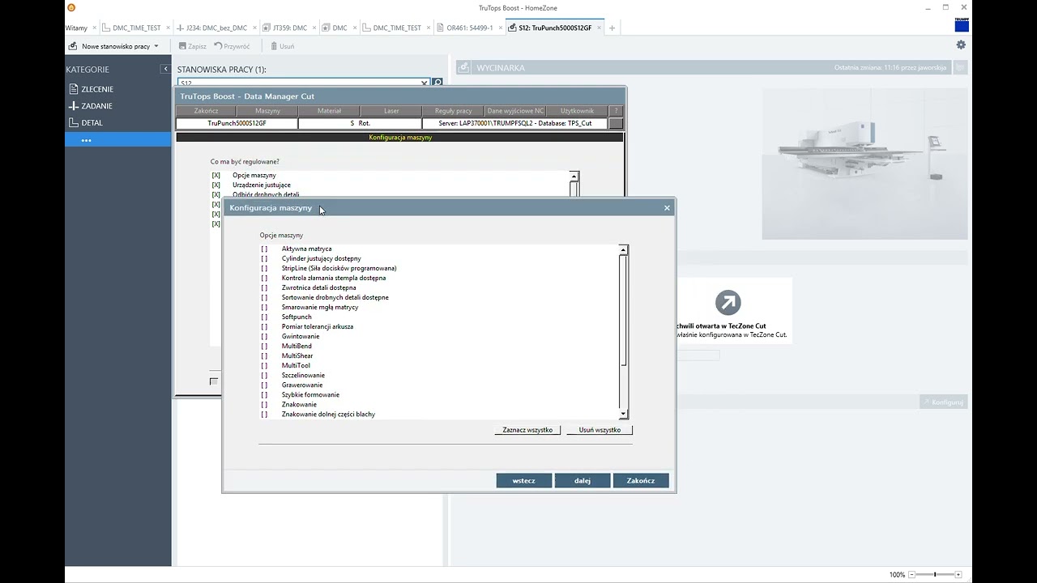
Task: Close the Konfiguracja maszyny dialog with X
Action: pos(668,208)
